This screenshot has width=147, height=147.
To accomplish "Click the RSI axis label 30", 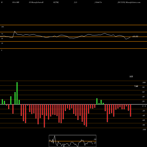I will [x=2, y=43].
